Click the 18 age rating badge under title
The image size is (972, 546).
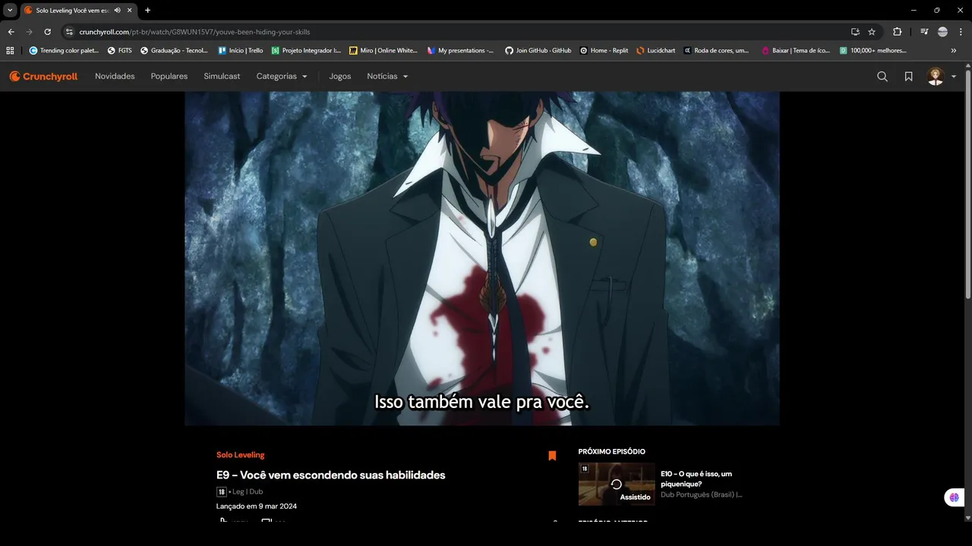[x=222, y=491]
